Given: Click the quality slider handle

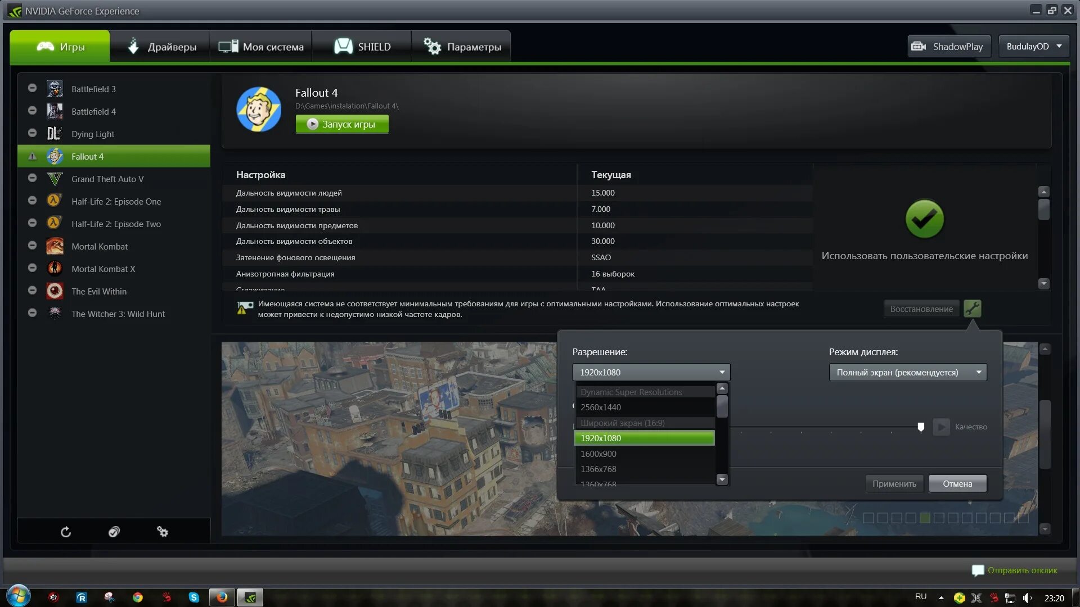Looking at the screenshot, I should 921,427.
